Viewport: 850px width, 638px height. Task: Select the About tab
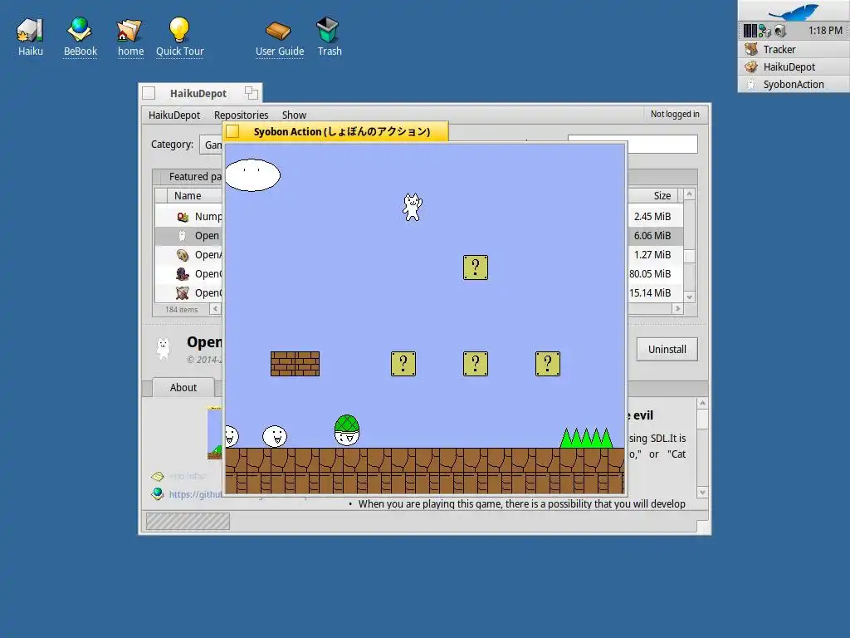[x=183, y=387]
